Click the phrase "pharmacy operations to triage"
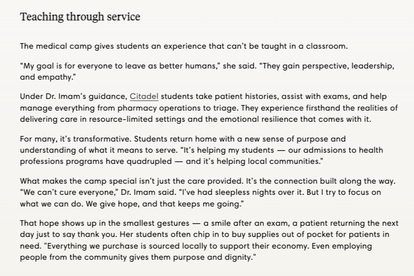 click(x=176, y=108)
